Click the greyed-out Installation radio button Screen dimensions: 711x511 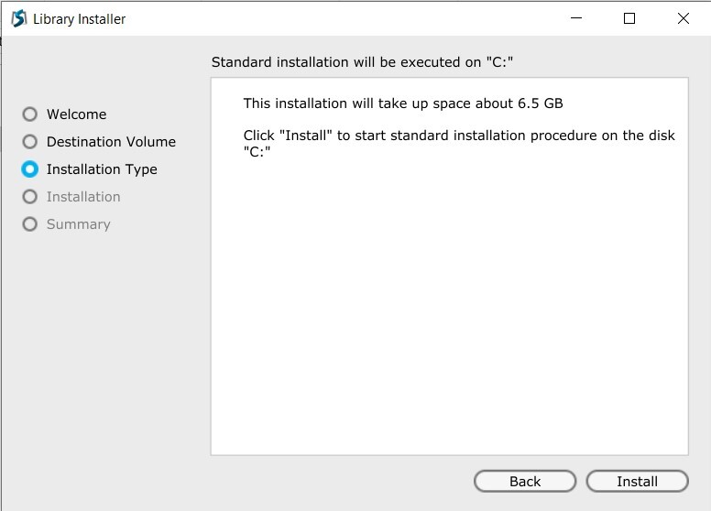pyautogui.click(x=30, y=197)
